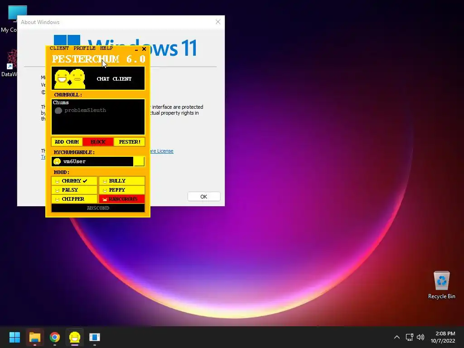Image resolution: width=464 pixels, height=348 pixels.
Task: Show hidden system tray icons
Action: tap(397, 337)
